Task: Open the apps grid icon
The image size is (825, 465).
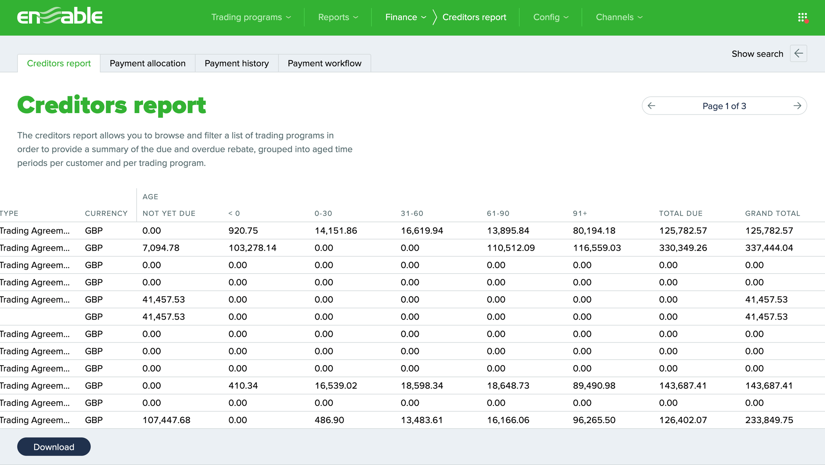Action: [802, 17]
